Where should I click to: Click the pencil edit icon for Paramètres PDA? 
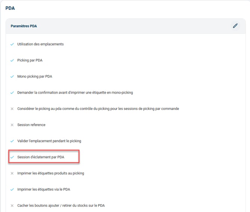tap(235, 26)
